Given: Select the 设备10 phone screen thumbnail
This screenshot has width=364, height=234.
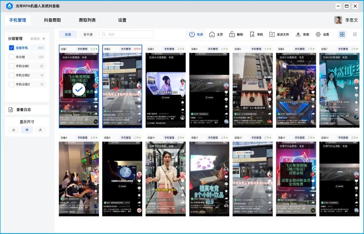Looking at the screenshot, I should tap(165, 179).
